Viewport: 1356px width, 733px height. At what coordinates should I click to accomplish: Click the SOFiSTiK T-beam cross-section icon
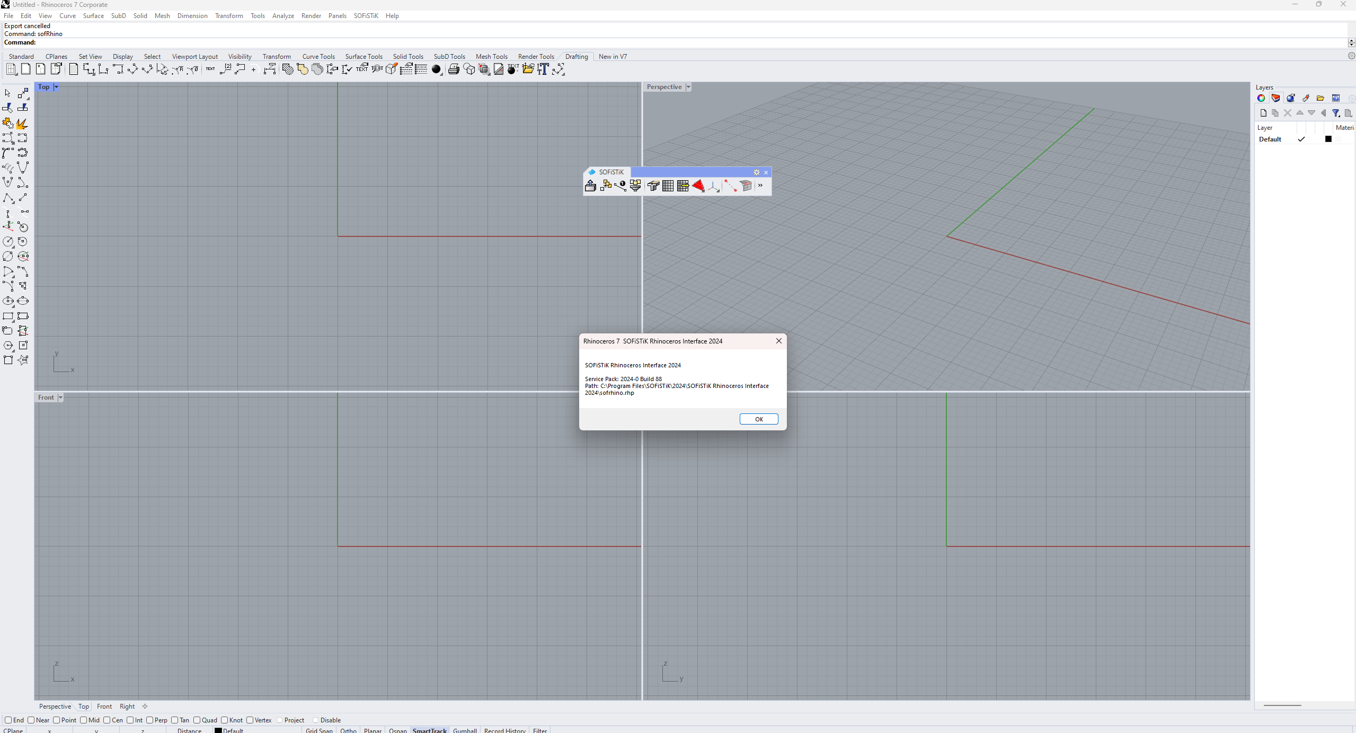[x=653, y=186]
